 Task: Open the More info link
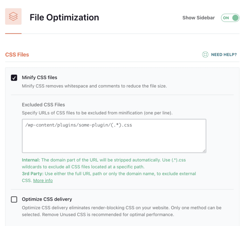coord(43,180)
